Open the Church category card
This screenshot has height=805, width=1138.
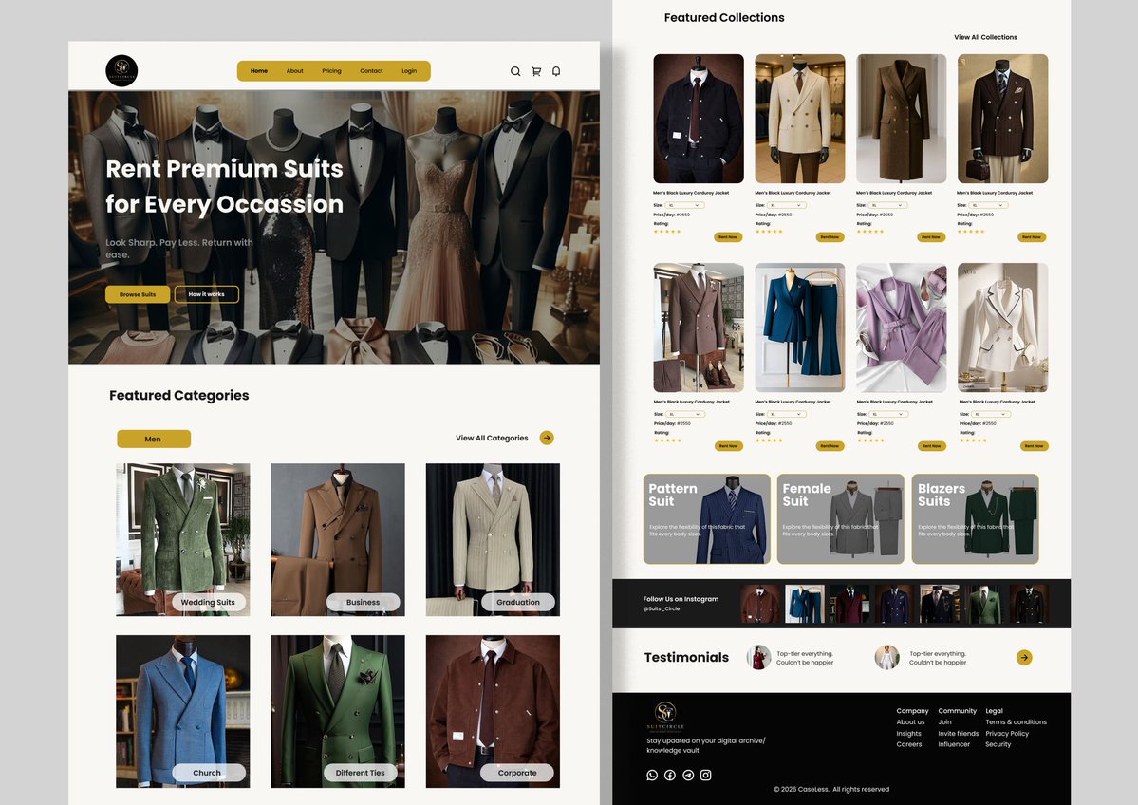click(183, 711)
